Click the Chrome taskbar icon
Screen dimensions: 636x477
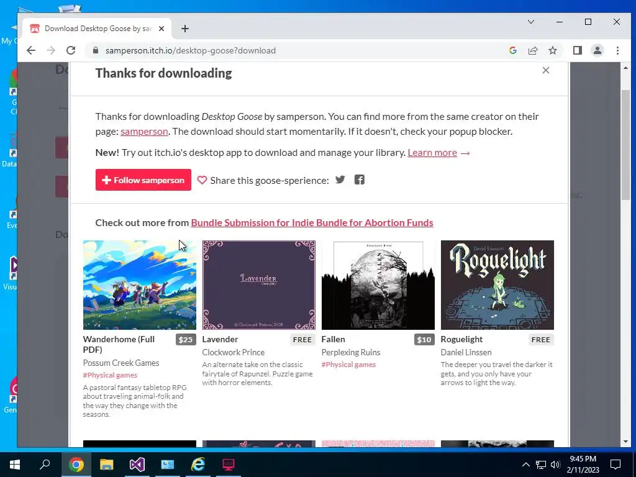(76, 465)
